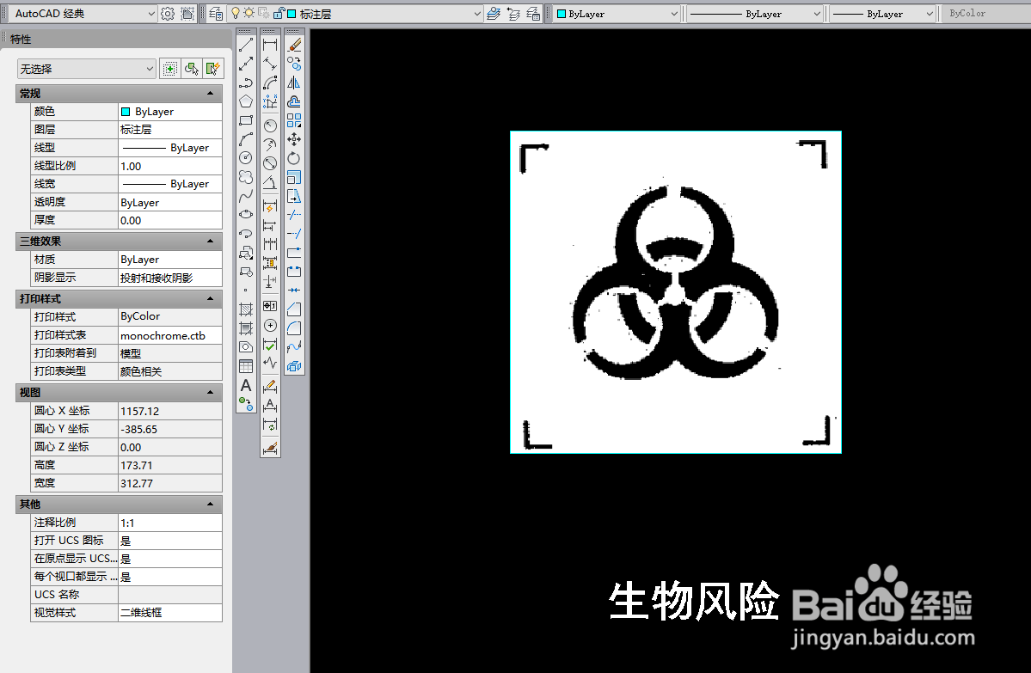Choose the Rotate tool
The width and height of the screenshot is (1031, 673).
(x=295, y=158)
